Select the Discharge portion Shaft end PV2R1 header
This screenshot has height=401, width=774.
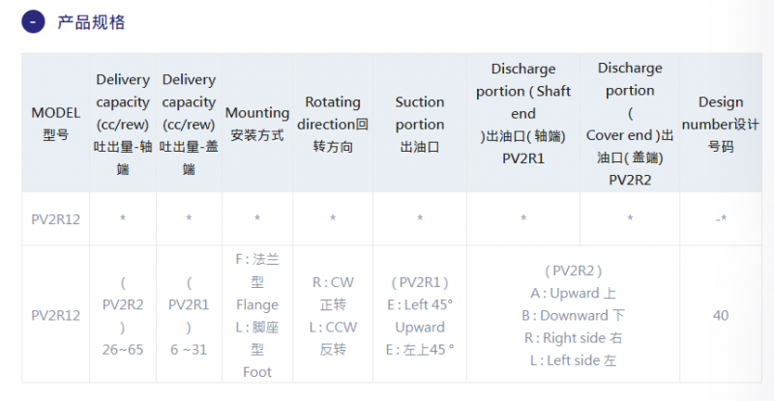pyautogui.click(x=523, y=124)
